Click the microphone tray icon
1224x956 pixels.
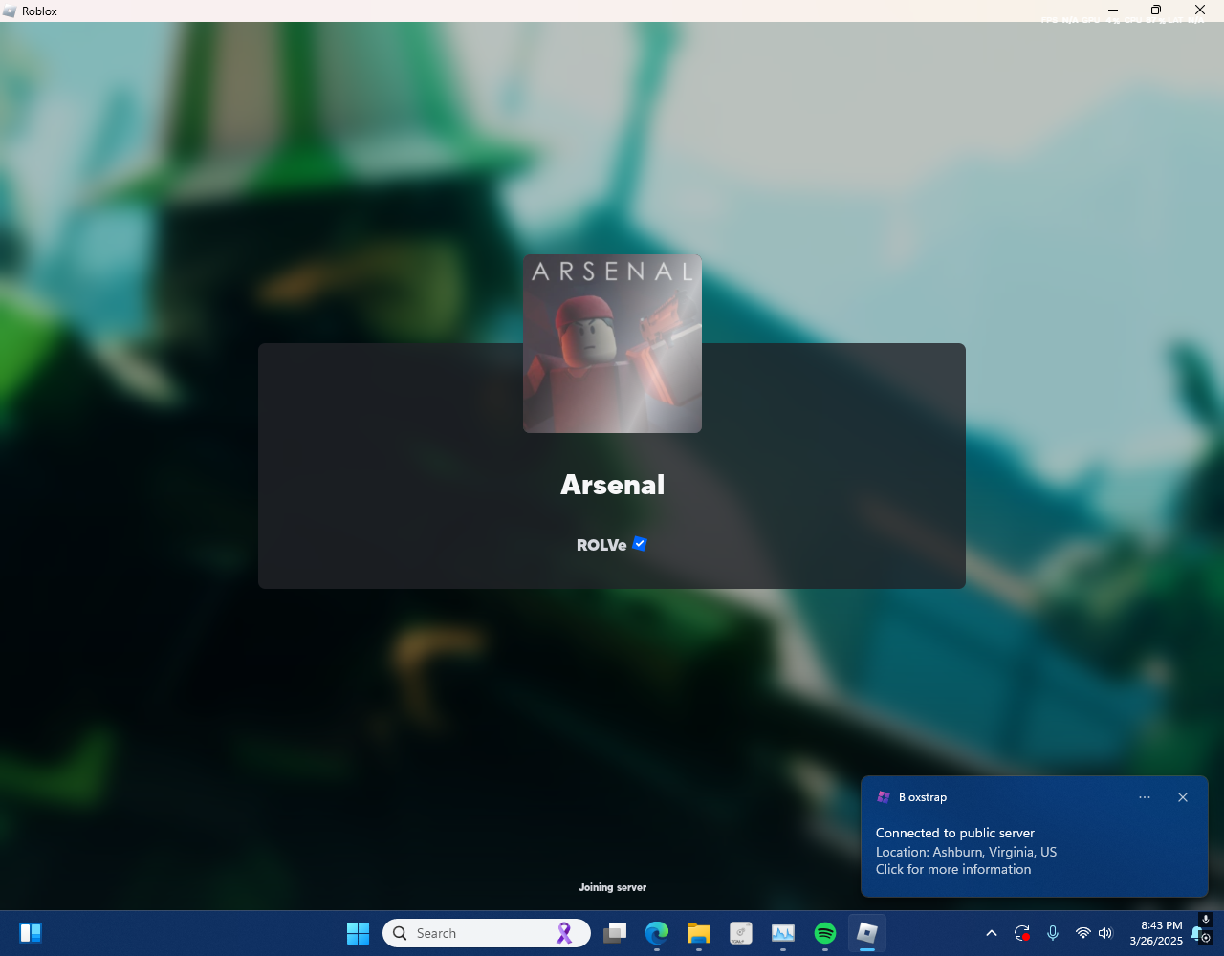tap(1053, 933)
